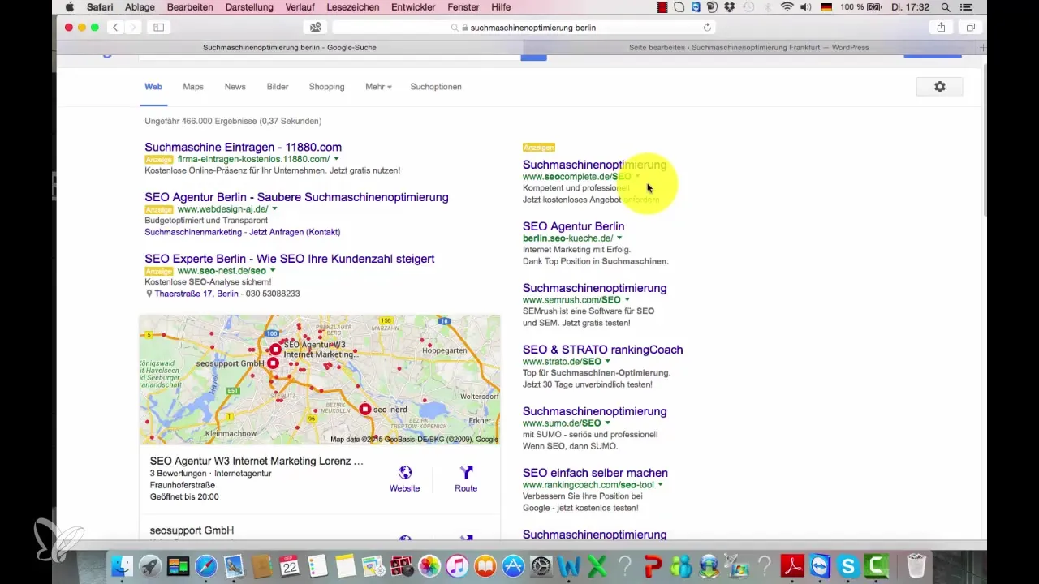The height and width of the screenshot is (584, 1039).
Task: Expand arrow next to berlin.seo-kueche.de
Action: 619,238
